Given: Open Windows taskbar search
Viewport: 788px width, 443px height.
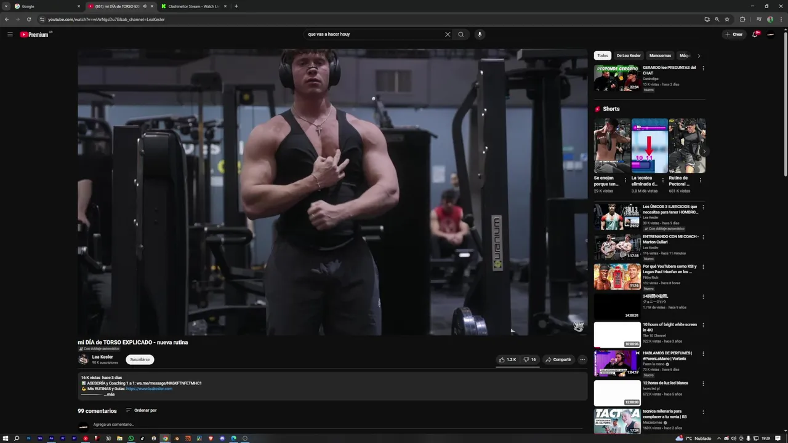Looking at the screenshot, I should (17, 439).
